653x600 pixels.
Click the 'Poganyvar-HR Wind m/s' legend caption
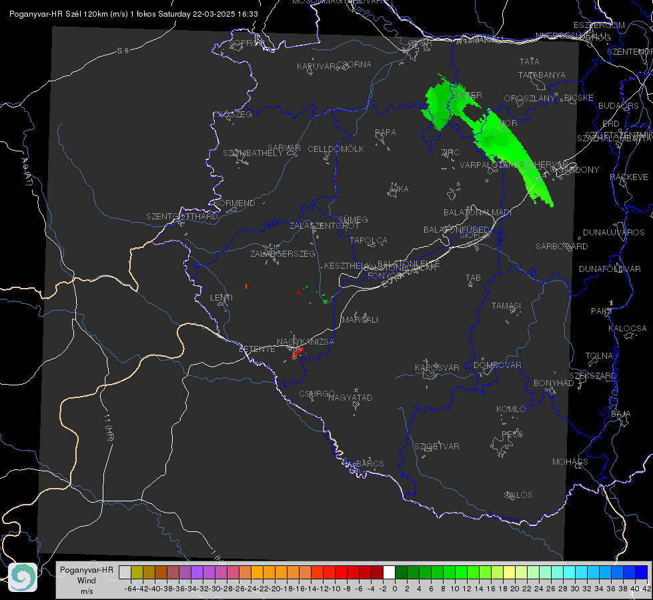click(x=87, y=581)
